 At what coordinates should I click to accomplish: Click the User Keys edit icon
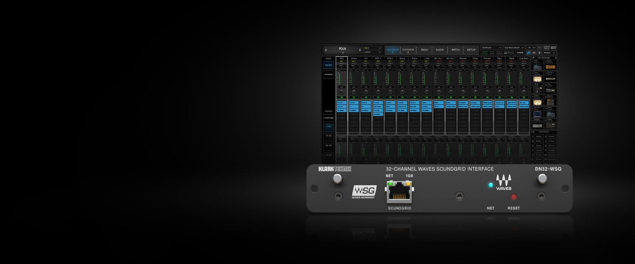pyautogui.click(x=533, y=132)
